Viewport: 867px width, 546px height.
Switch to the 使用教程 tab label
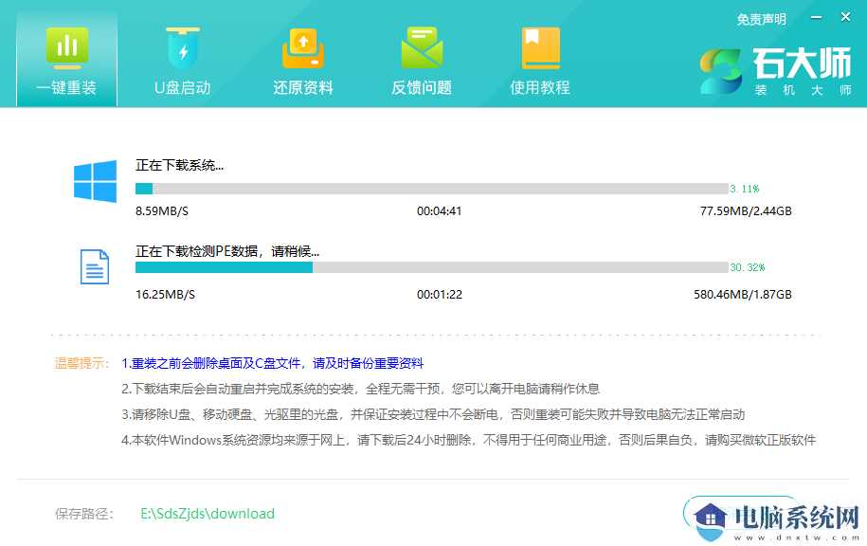point(540,87)
